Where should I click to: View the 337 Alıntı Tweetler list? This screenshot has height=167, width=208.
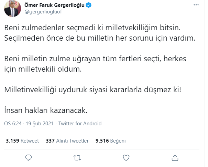pos(67,140)
